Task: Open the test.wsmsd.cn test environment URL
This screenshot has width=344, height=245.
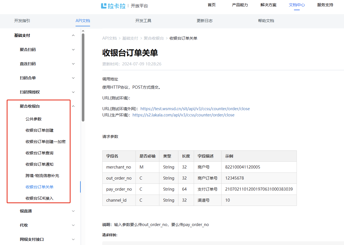Action: click(x=195, y=109)
